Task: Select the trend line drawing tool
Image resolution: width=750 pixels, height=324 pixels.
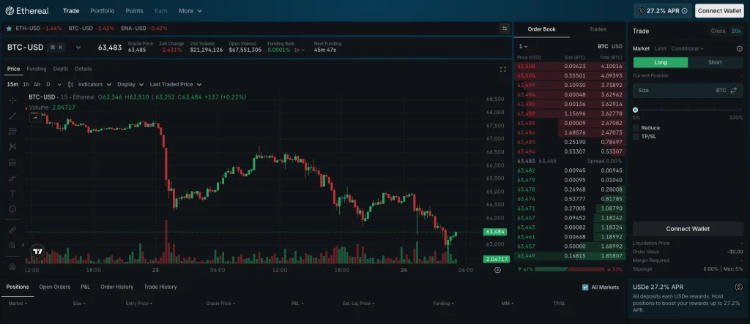Action: click(12, 116)
